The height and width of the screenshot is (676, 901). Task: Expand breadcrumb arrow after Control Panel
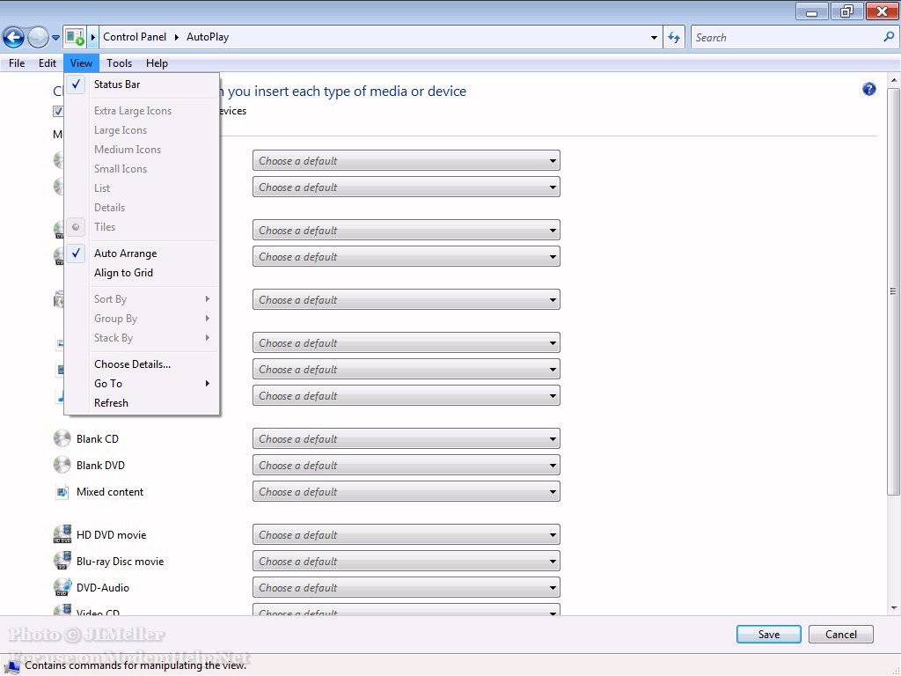click(x=176, y=37)
